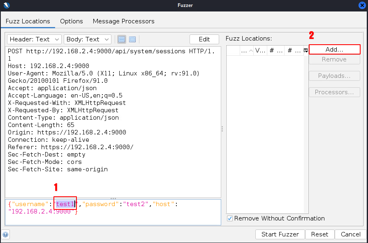The height and width of the screenshot is (243, 368).
Task: Open the table column chooser icon
Action: [x=306, y=50]
